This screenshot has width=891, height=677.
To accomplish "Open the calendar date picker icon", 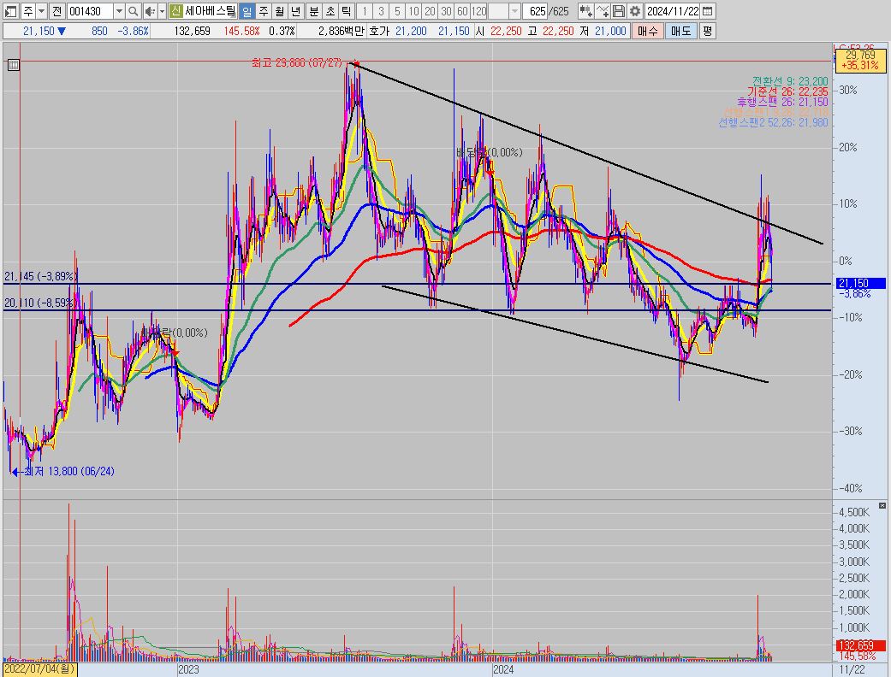I will pyautogui.click(x=708, y=11).
